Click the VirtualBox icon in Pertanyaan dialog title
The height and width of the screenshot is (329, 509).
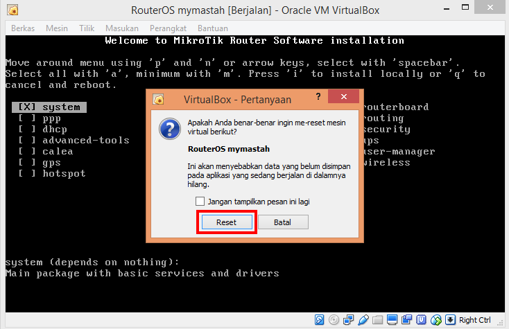(158, 99)
